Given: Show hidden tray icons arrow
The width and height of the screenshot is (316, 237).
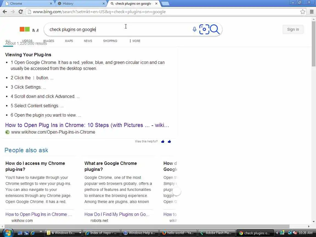Looking at the screenshot, I should tap(277, 233).
